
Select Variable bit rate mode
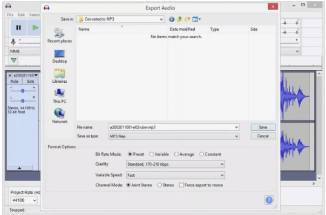pyautogui.click(x=152, y=154)
